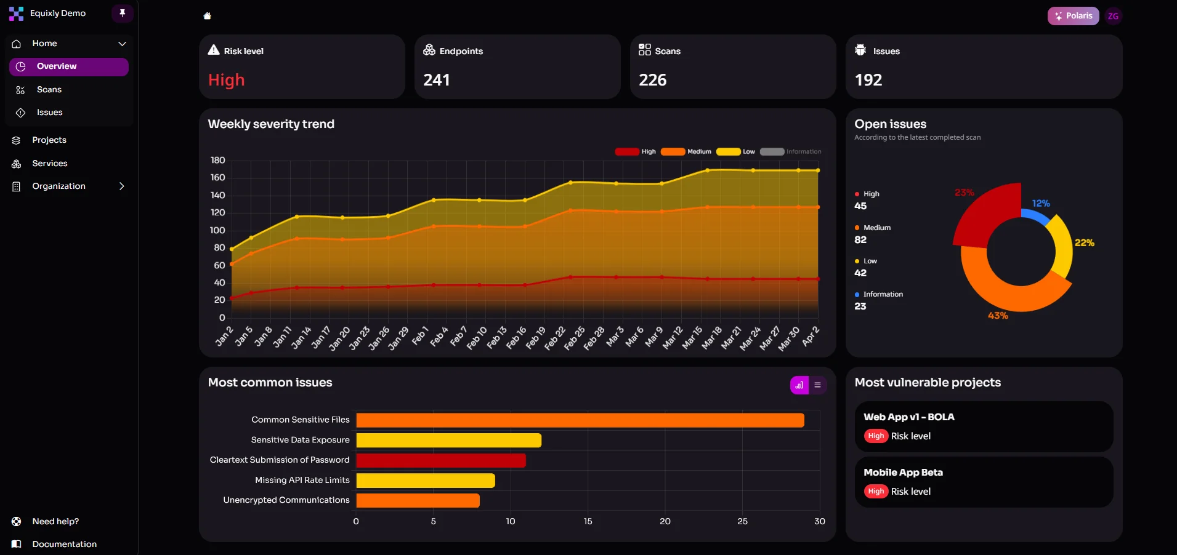
Task: Go to the Projects sidebar section
Action: point(49,140)
